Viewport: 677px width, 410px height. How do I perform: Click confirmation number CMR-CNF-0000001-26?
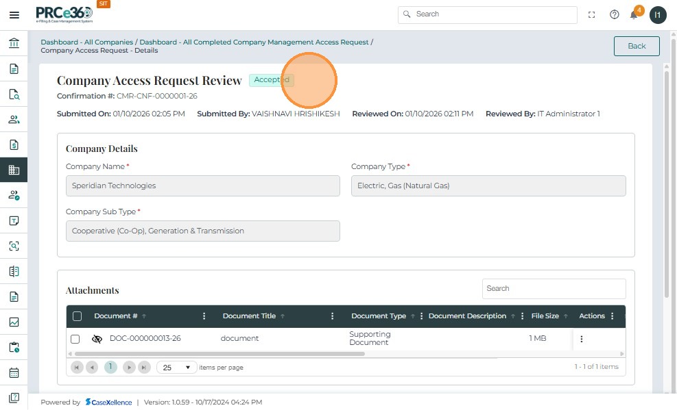click(157, 96)
